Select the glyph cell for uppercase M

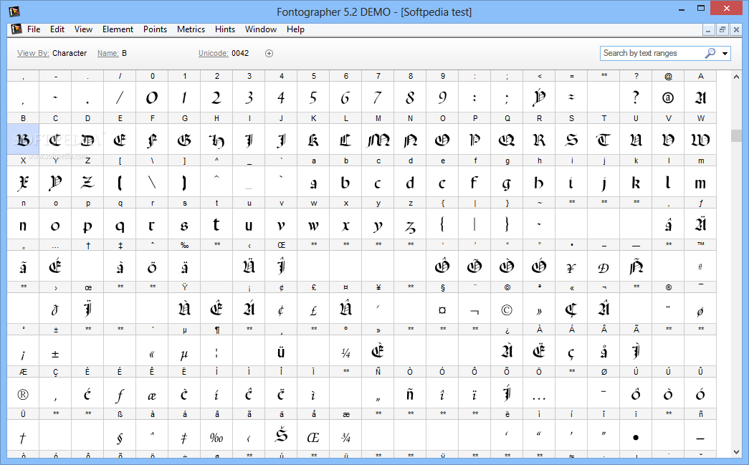[x=378, y=140]
